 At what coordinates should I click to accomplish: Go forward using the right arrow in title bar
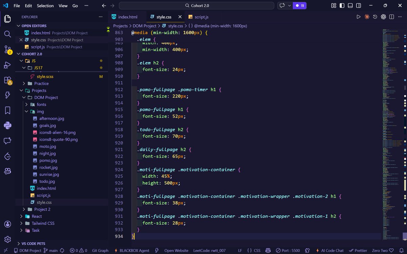tap(113, 6)
